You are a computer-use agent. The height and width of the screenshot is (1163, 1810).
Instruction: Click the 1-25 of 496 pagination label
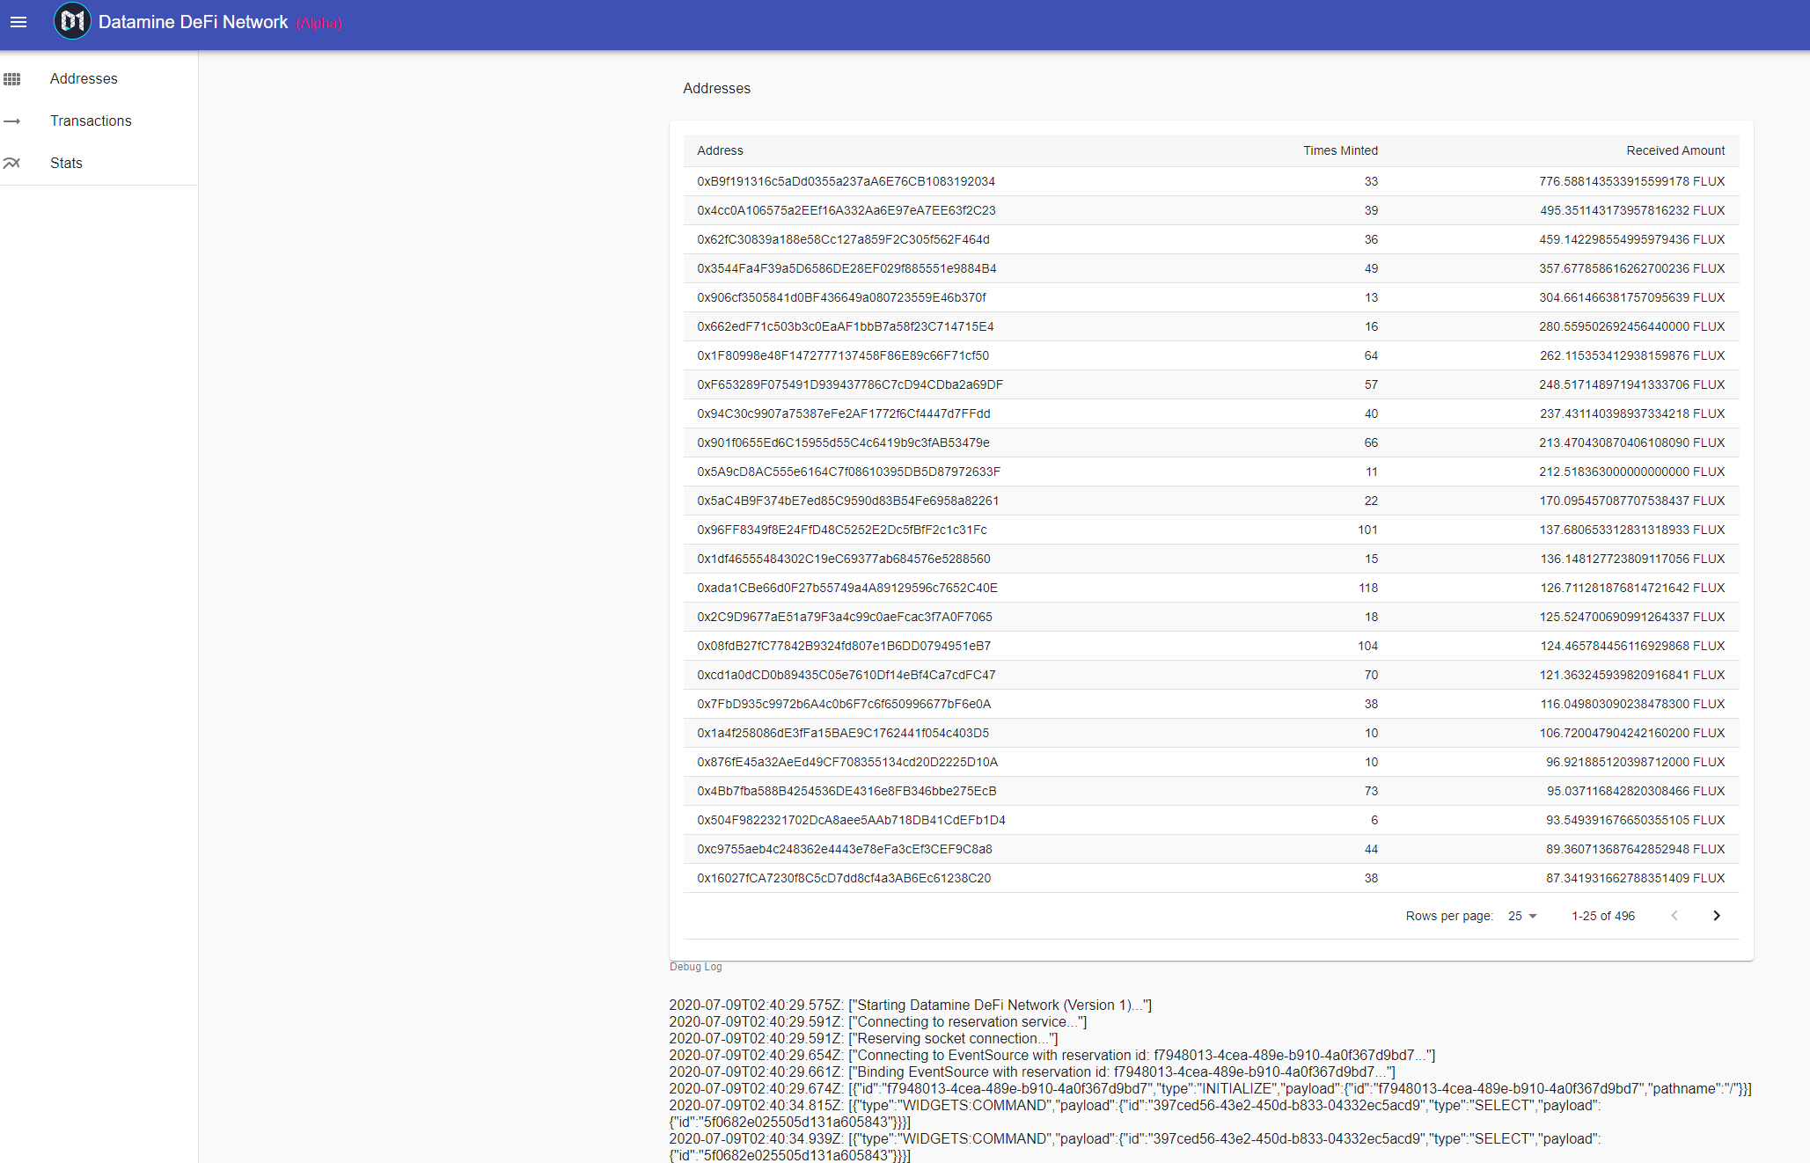1603,916
